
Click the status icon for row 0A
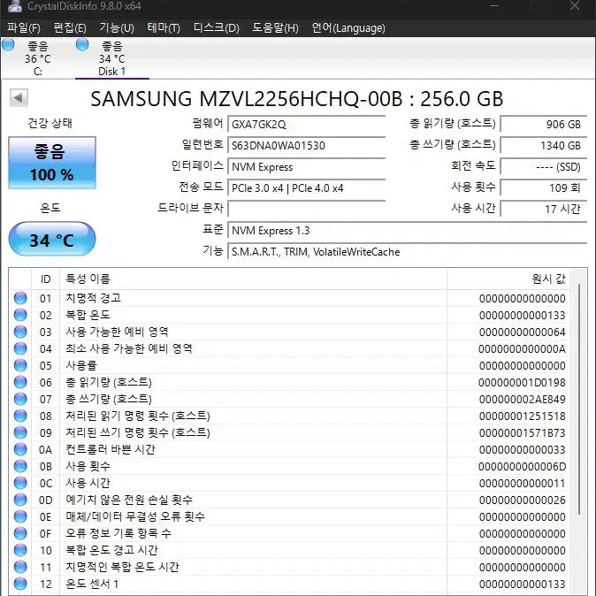pos(20,449)
